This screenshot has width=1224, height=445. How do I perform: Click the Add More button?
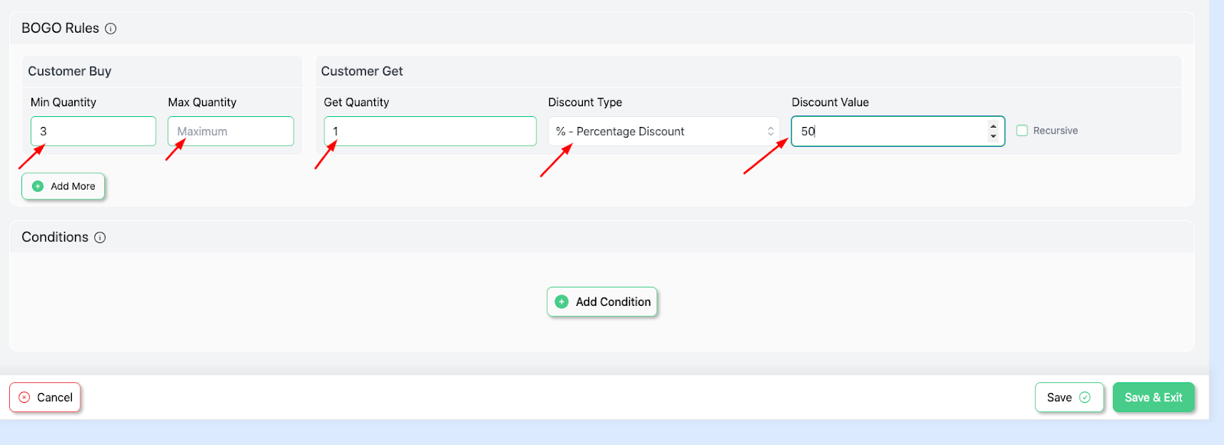pos(63,187)
